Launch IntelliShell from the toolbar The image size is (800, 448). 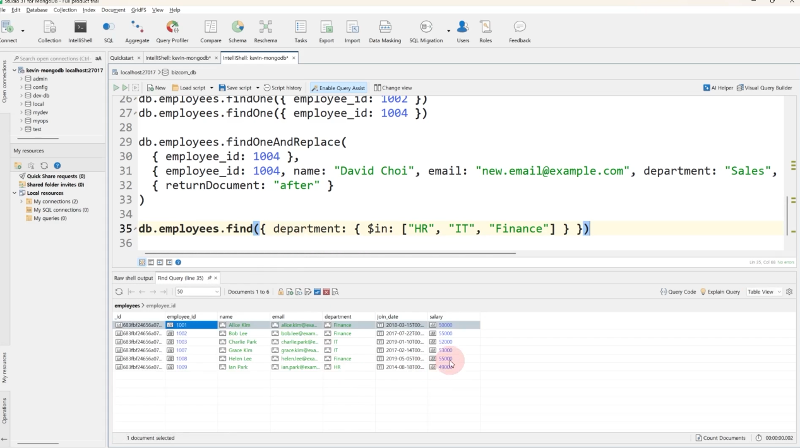click(80, 32)
